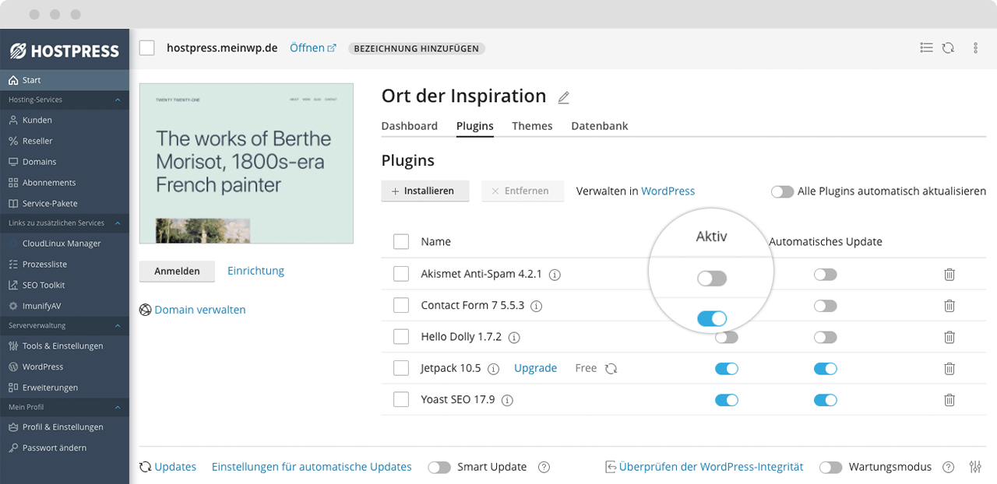Collapse the Mein Profil section
Image resolution: width=997 pixels, height=484 pixels.
(118, 406)
